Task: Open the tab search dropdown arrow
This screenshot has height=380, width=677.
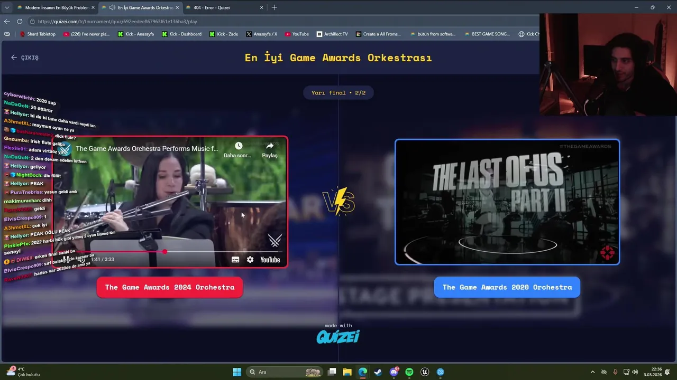Action: coord(7,7)
